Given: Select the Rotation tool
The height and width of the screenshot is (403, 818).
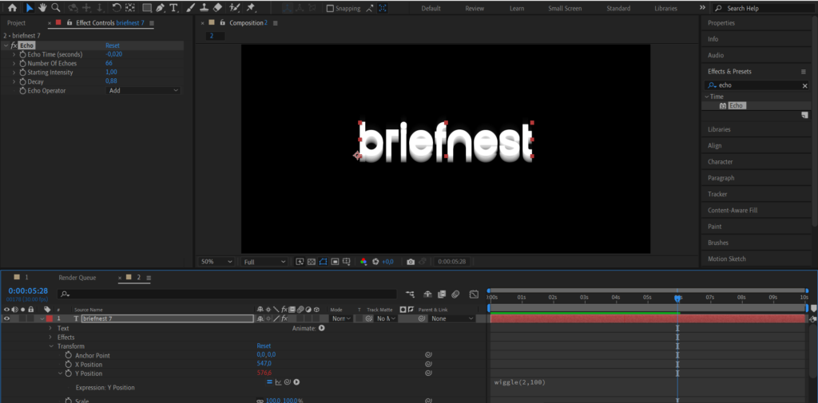Looking at the screenshot, I should point(117,8).
